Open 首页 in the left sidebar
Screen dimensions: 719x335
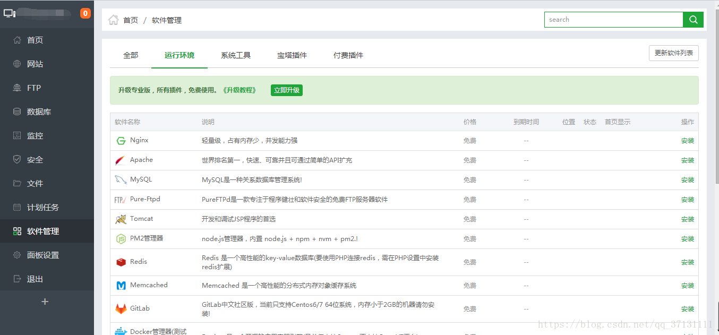(47, 40)
